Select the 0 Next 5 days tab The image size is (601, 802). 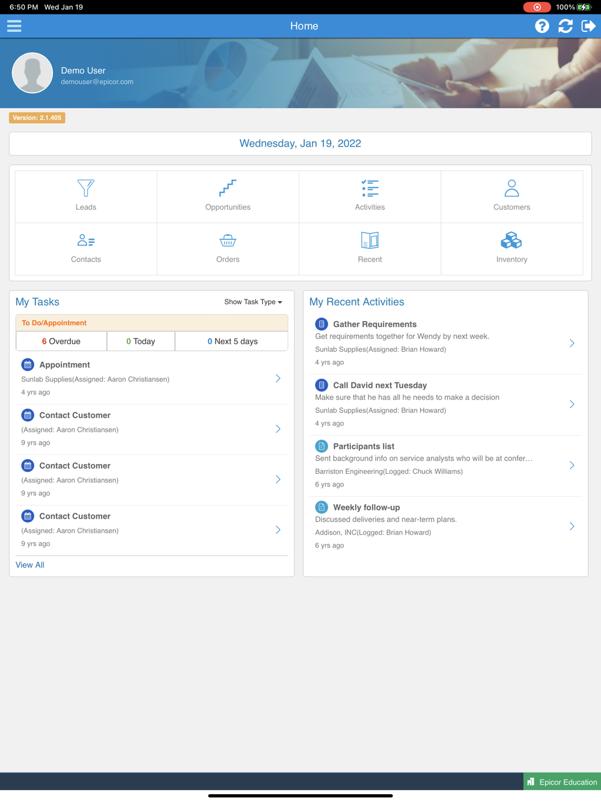pos(232,341)
